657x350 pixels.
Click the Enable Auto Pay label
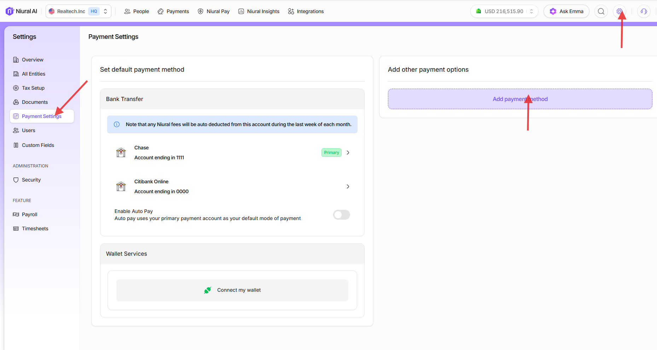pyautogui.click(x=134, y=211)
